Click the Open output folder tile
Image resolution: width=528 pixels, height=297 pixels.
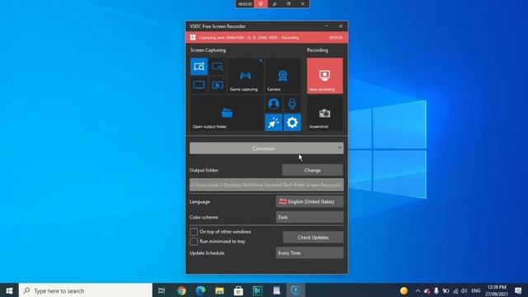226,113
